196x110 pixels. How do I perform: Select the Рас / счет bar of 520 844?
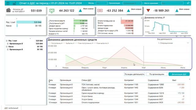pos(29,22)
